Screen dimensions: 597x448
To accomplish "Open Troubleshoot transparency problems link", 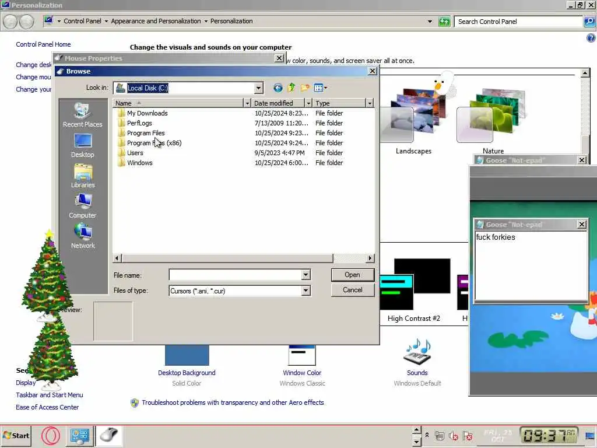I will click(233, 402).
